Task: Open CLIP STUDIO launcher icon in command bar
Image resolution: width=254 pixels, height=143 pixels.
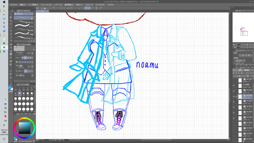Action: coord(38,8)
